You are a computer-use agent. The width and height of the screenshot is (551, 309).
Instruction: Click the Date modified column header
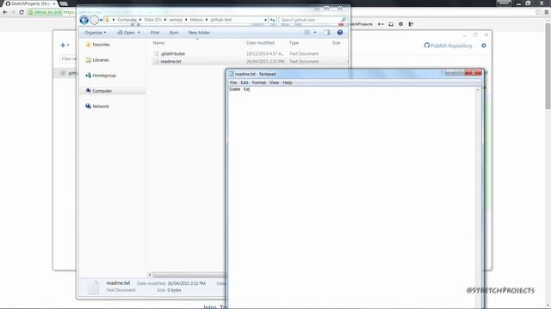click(x=260, y=43)
